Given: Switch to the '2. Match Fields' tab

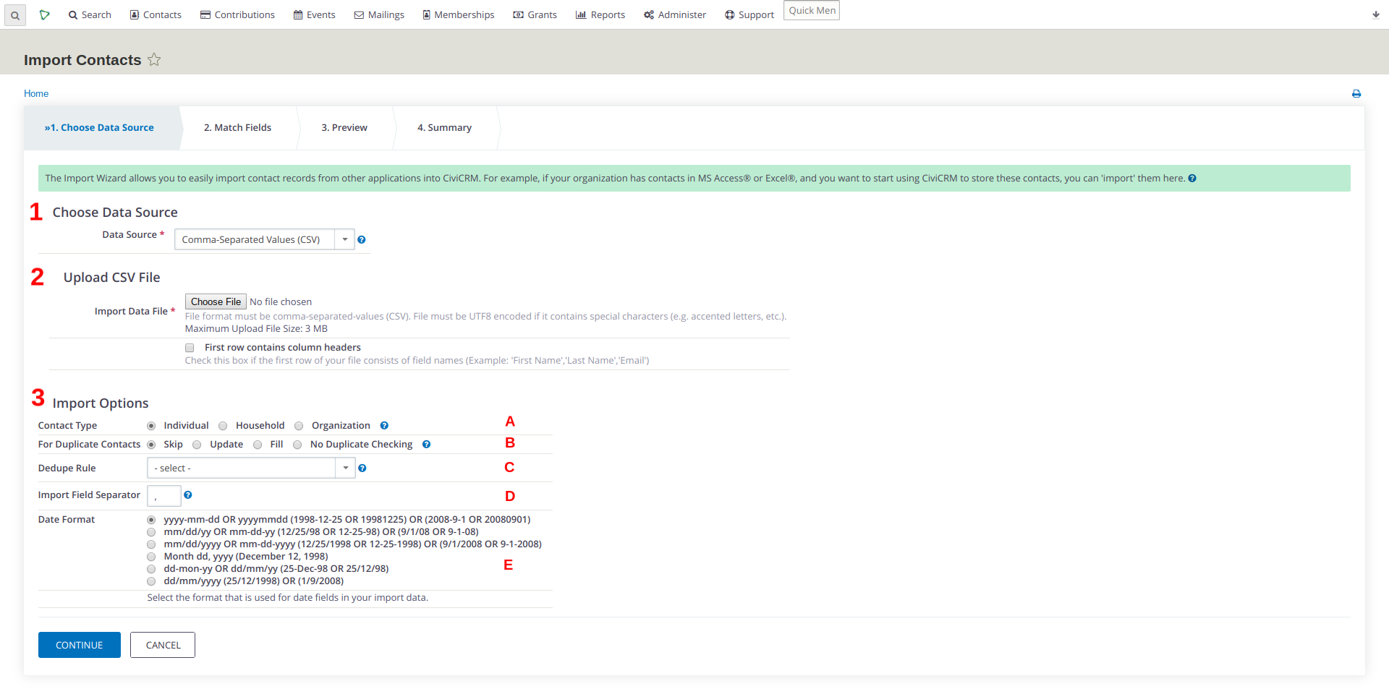Looking at the screenshot, I should (x=237, y=127).
